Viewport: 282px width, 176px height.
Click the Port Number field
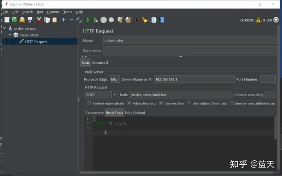pyautogui.click(x=268, y=79)
